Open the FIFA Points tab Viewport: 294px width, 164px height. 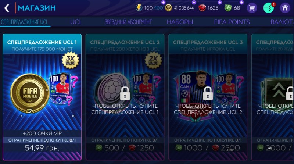(232, 22)
